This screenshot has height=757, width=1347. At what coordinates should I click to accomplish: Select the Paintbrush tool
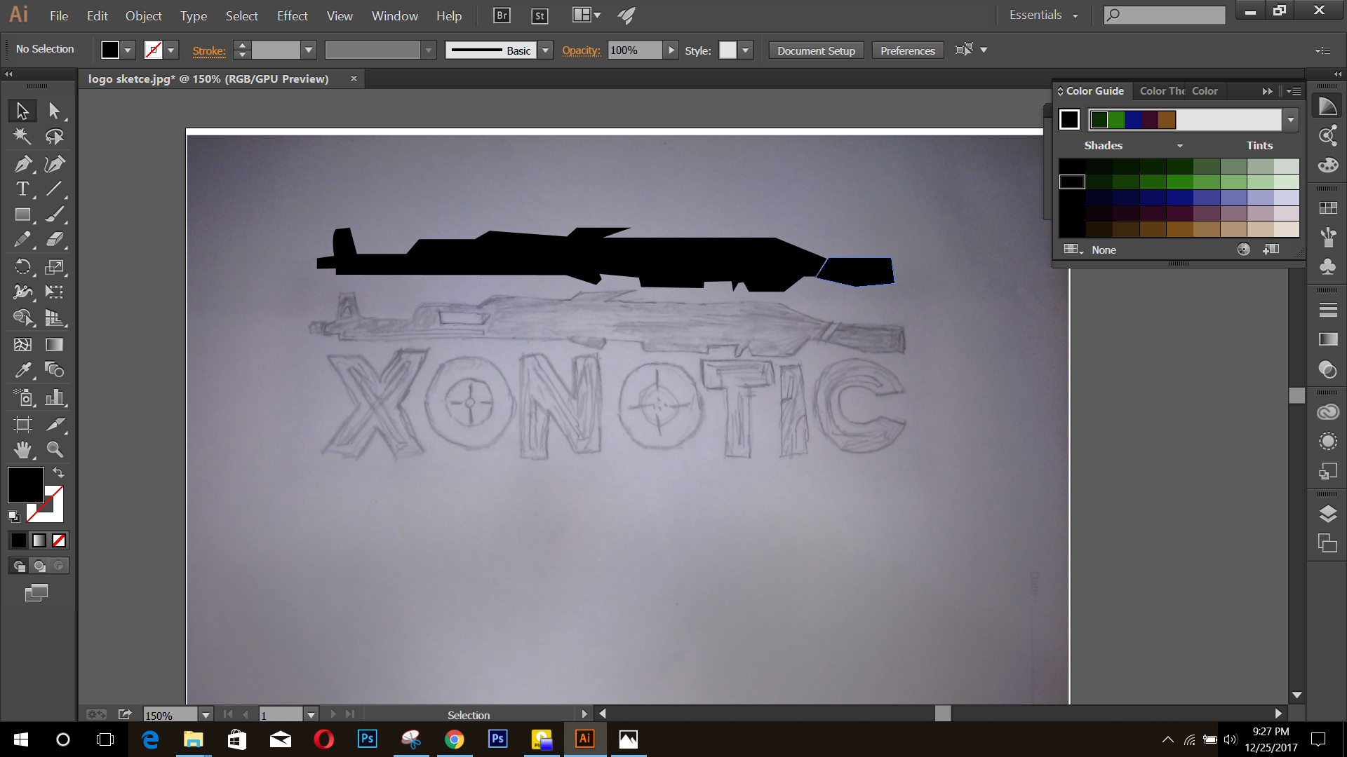(54, 214)
